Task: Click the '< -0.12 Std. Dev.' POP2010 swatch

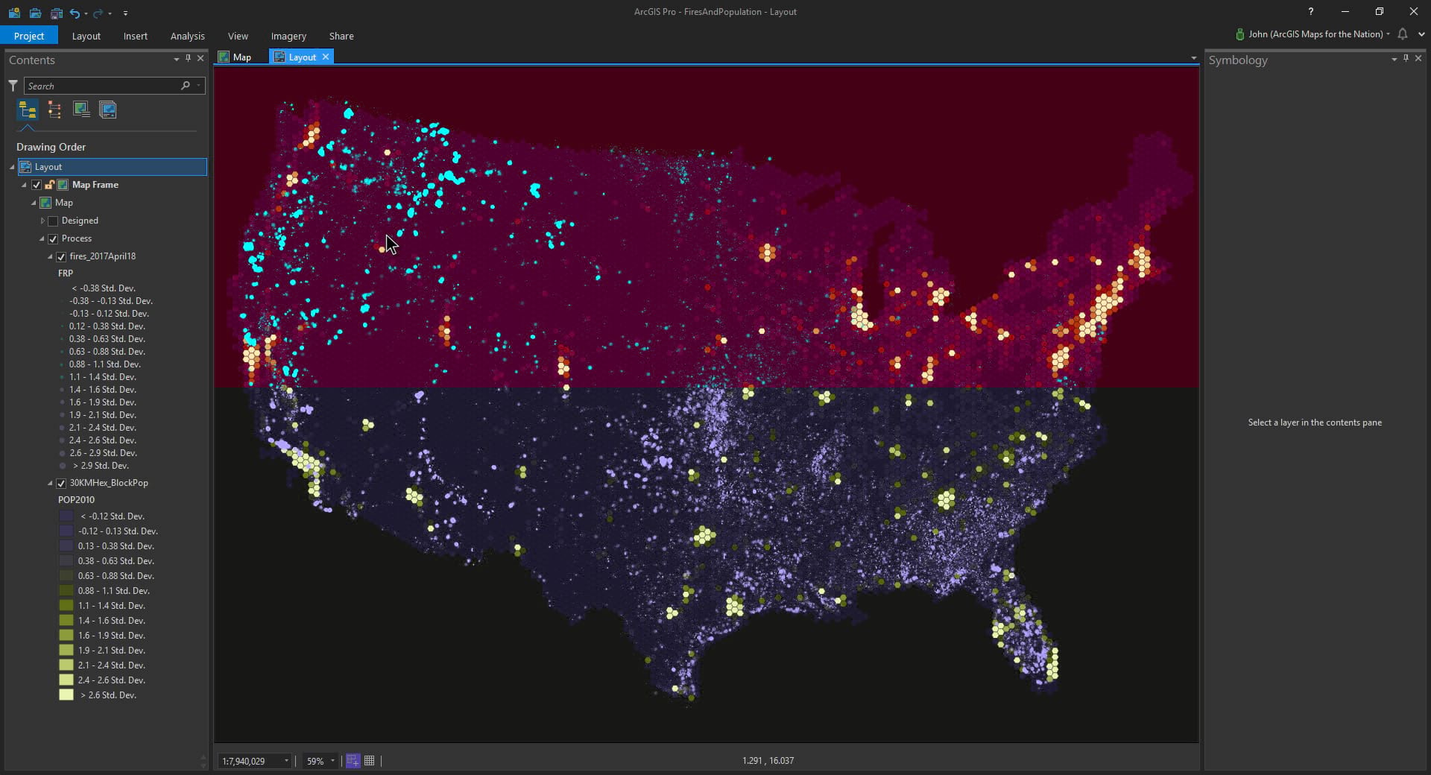Action: click(66, 516)
